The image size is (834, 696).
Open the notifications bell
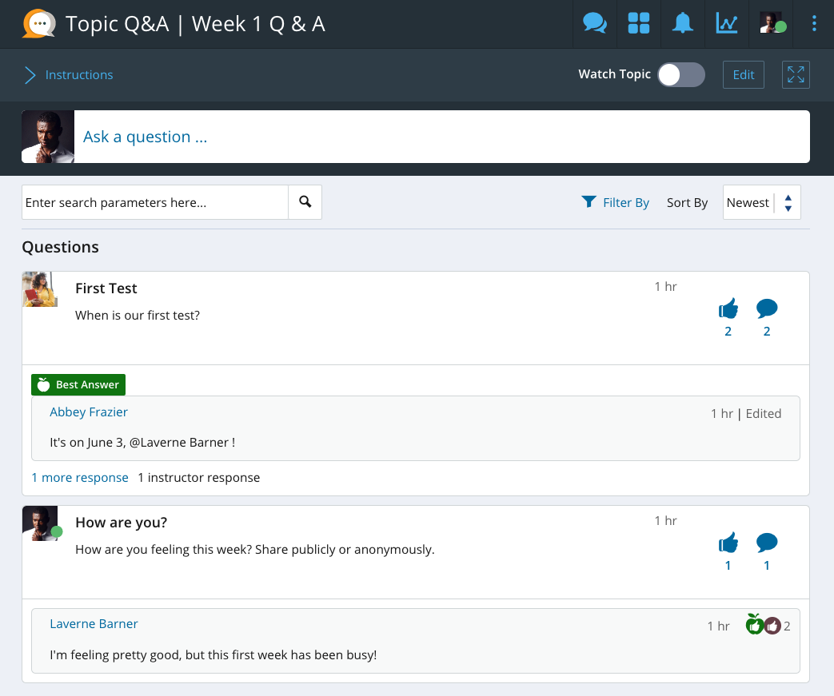(x=682, y=23)
